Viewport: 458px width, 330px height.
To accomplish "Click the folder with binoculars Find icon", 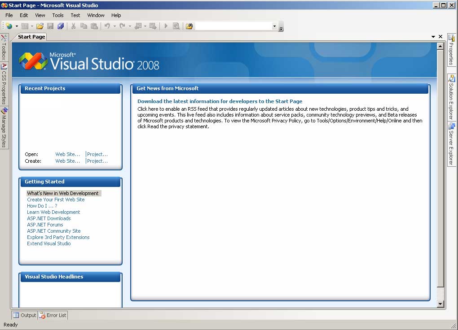I will [189, 26].
